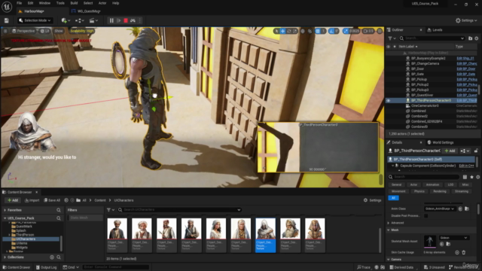Open the File menu
Viewport: 482px width, 271px height.
tap(19, 3)
